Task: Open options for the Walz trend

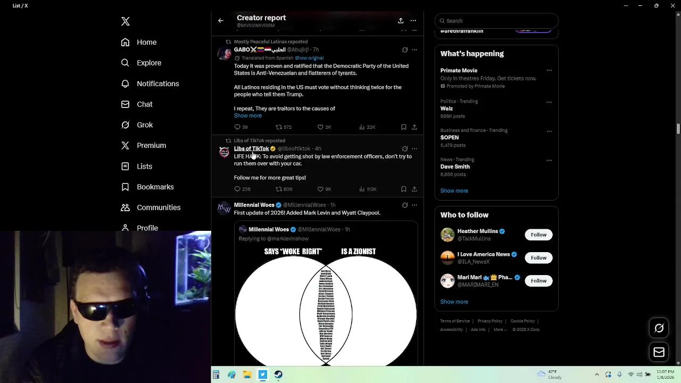Action: [x=549, y=102]
